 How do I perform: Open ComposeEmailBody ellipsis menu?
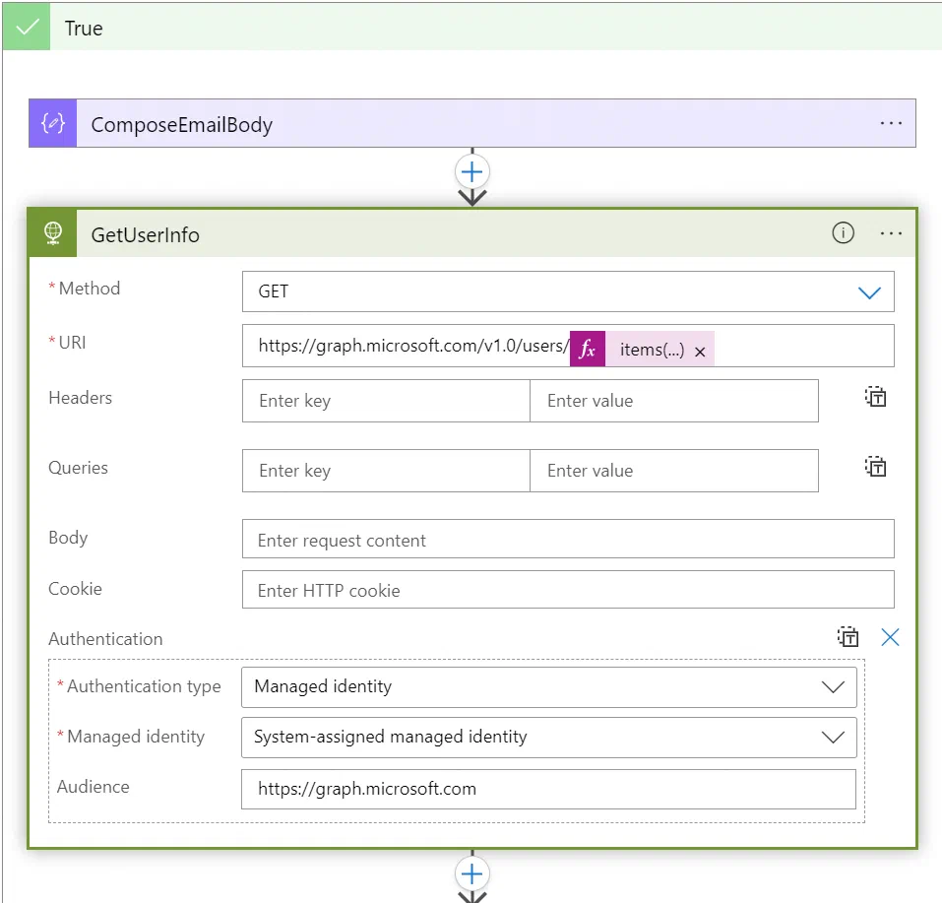click(891, 123)
